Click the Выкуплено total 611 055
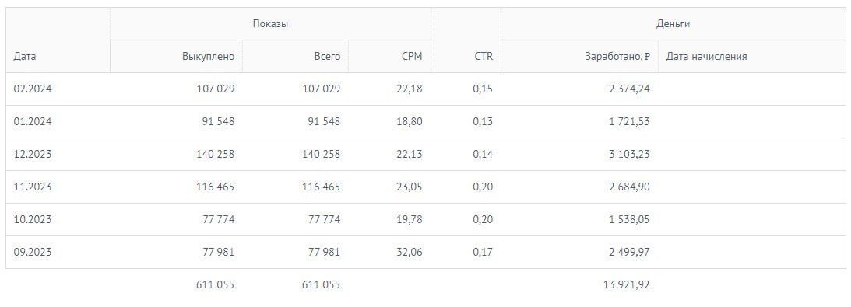 tap(216, 284)
